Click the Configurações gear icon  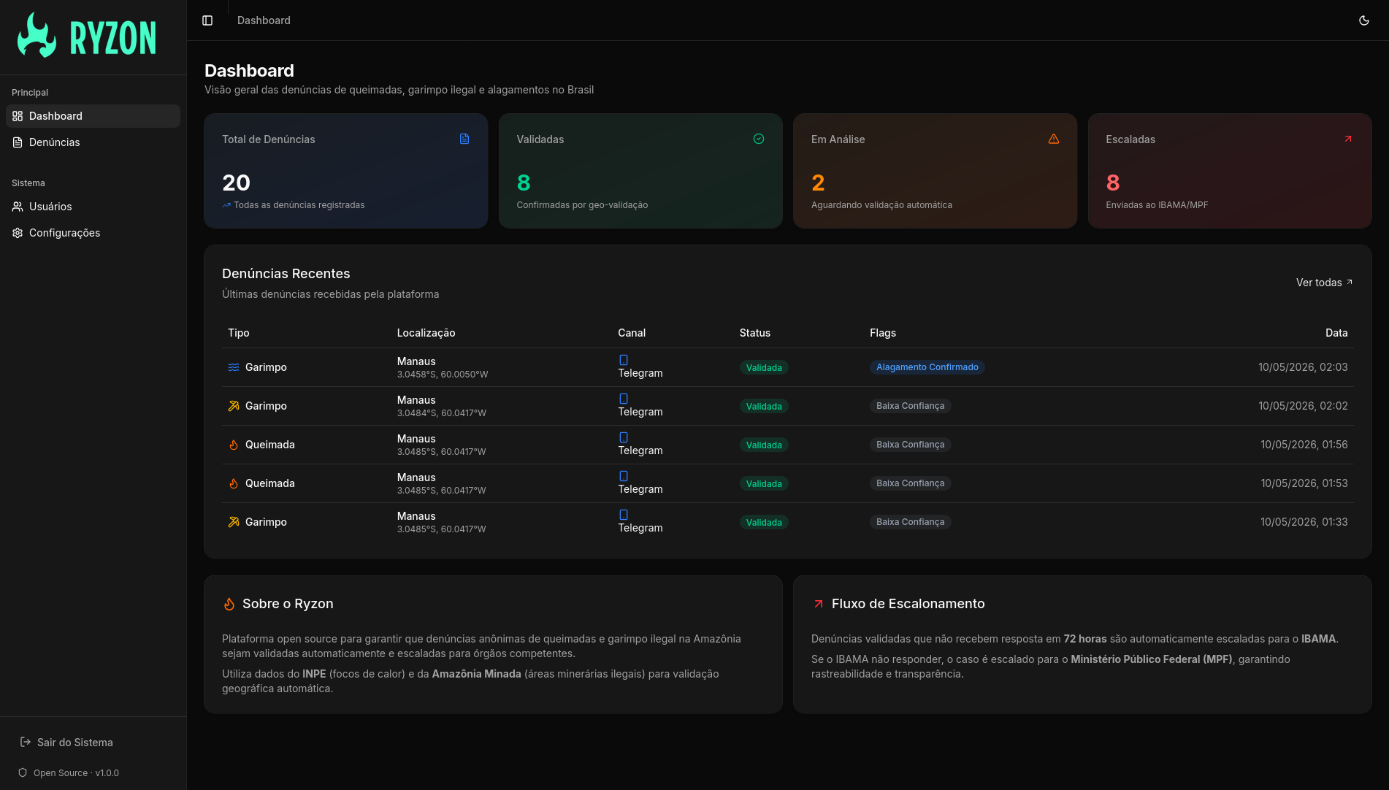(x=18, y=233)
